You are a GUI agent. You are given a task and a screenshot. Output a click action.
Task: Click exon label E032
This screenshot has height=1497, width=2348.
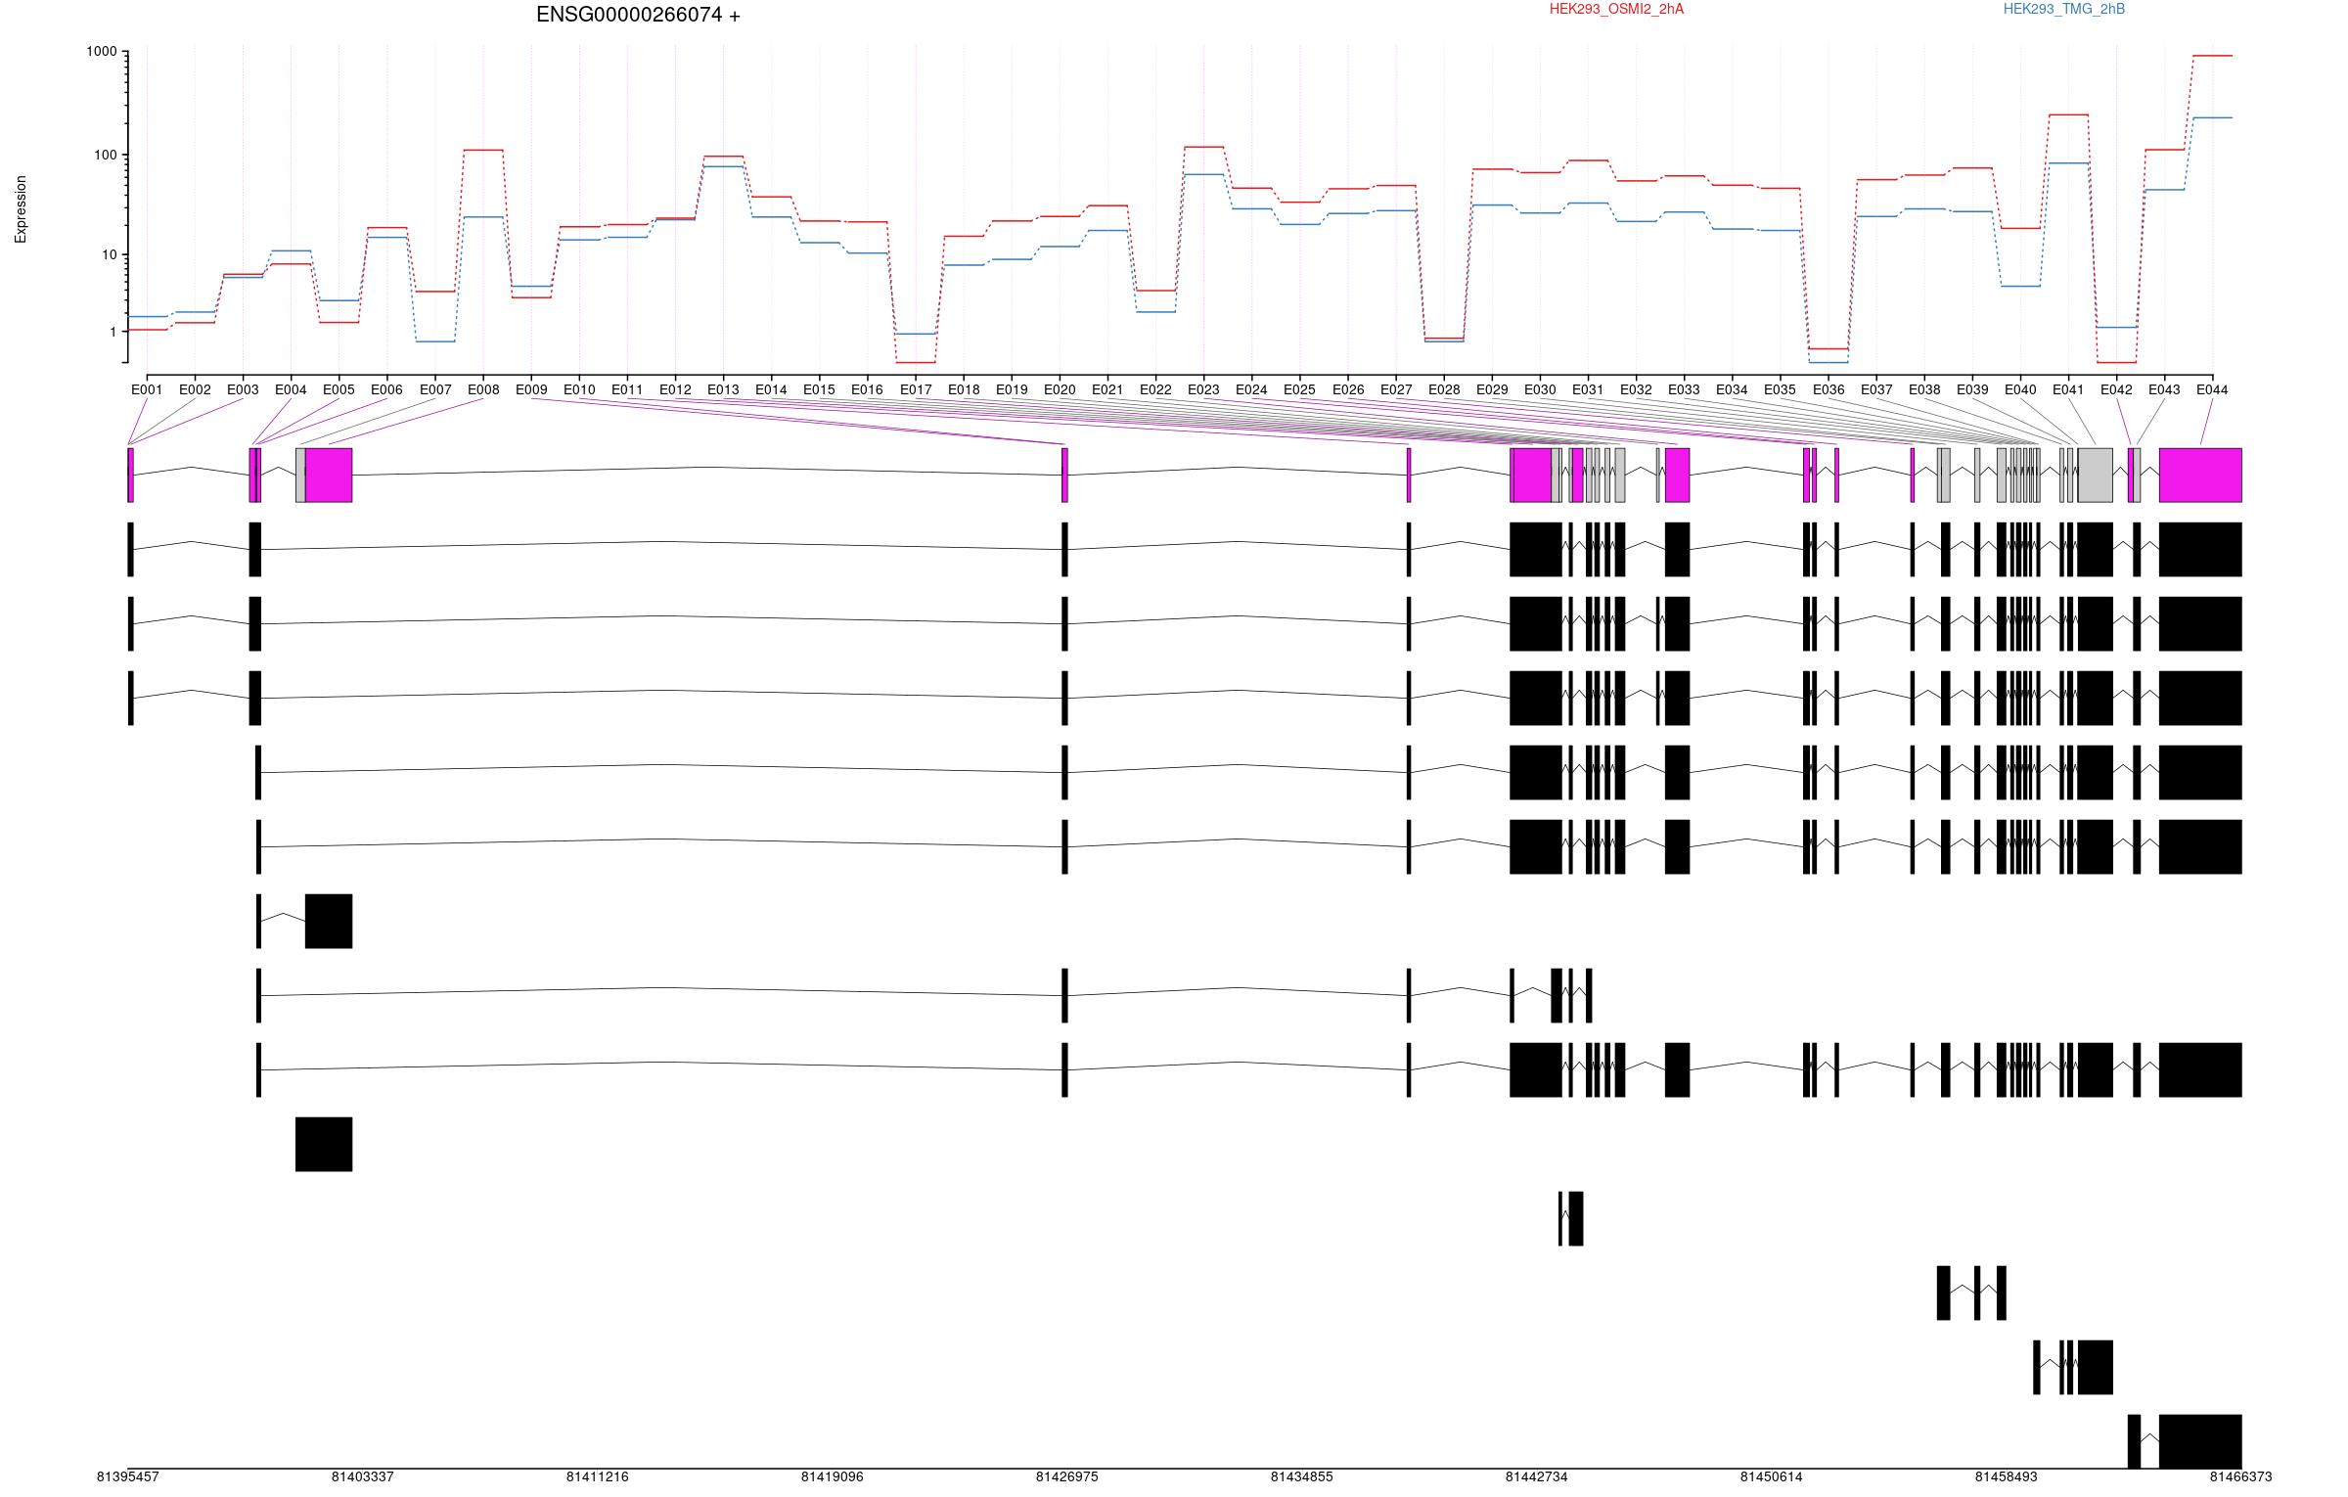1636,389
